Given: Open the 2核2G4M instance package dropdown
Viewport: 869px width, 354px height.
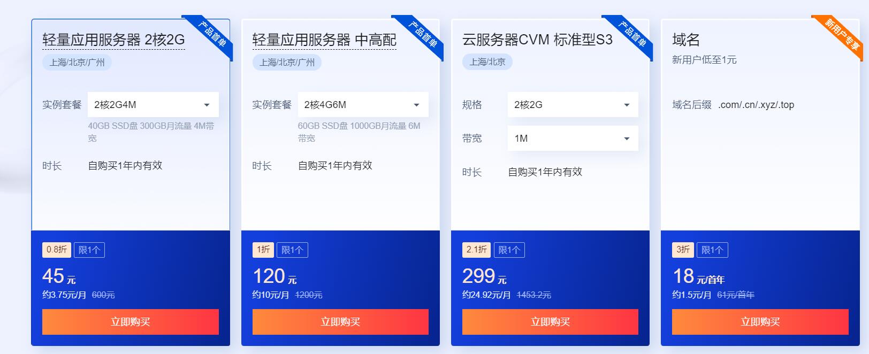Looking at the screenshot, I should point(153,105).
